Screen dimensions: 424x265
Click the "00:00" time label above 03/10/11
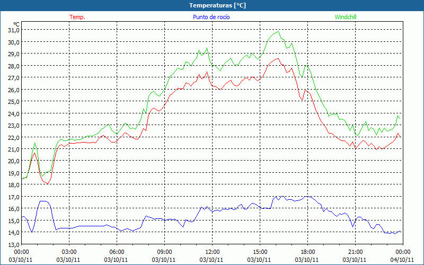point(21,252)
